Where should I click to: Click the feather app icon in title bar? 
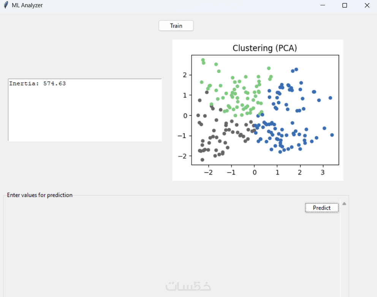coord(6,5)
